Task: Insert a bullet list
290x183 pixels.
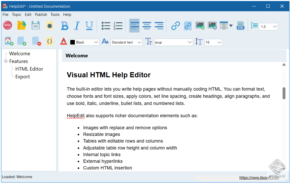Action: [x=106, y=26]
